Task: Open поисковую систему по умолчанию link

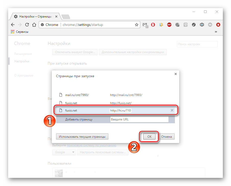Action: [x=92, y=145]
